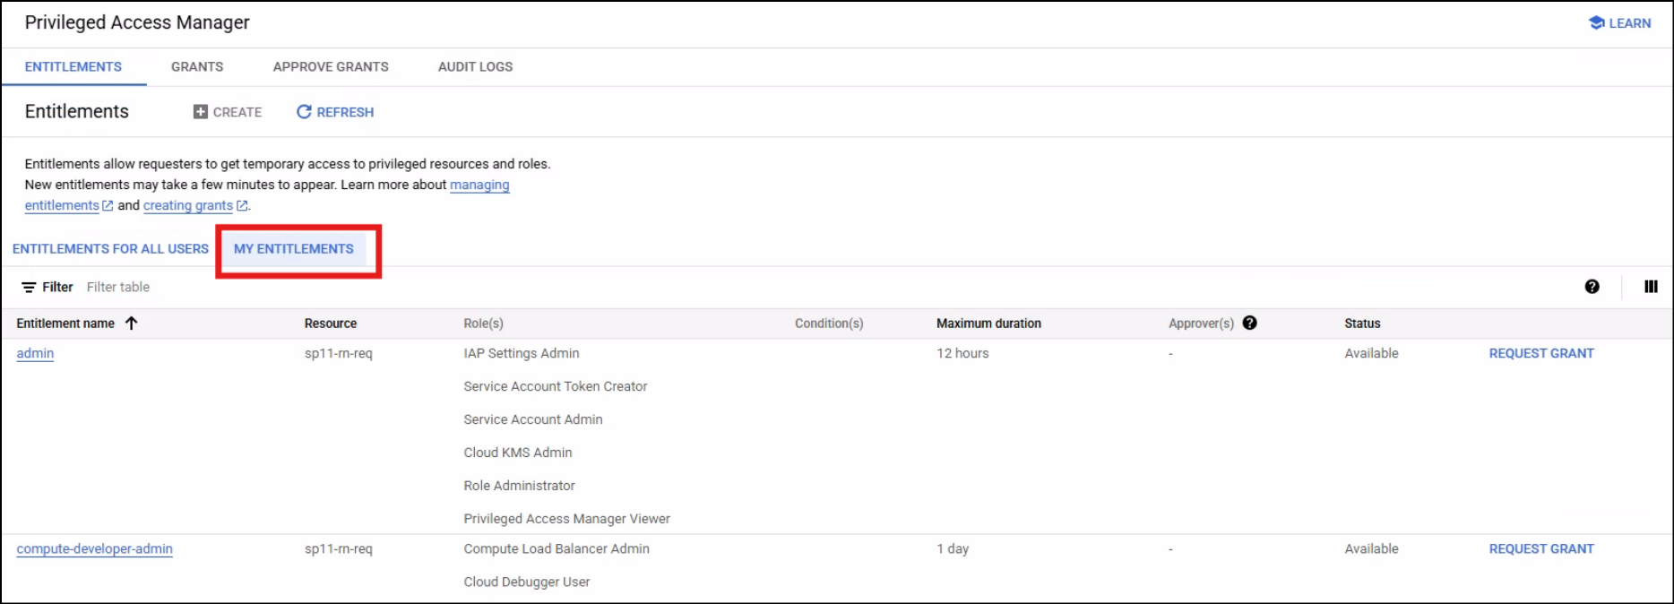
Task: Click the Create plus icon
Action: [201, 112]
